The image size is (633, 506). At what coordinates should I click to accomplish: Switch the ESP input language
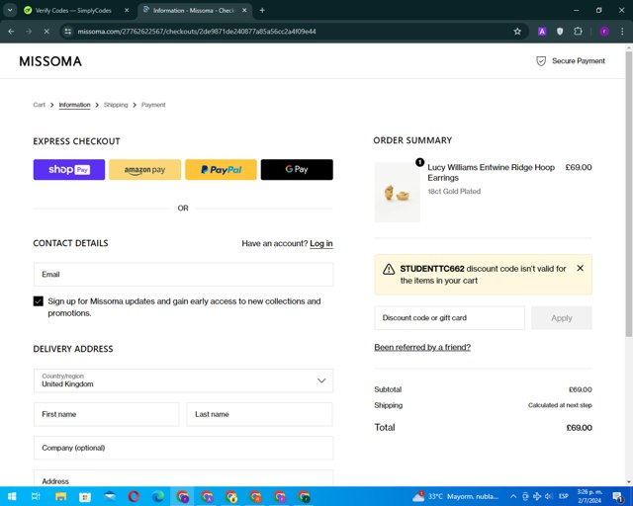pyautogui.click(x=564, y=496)
